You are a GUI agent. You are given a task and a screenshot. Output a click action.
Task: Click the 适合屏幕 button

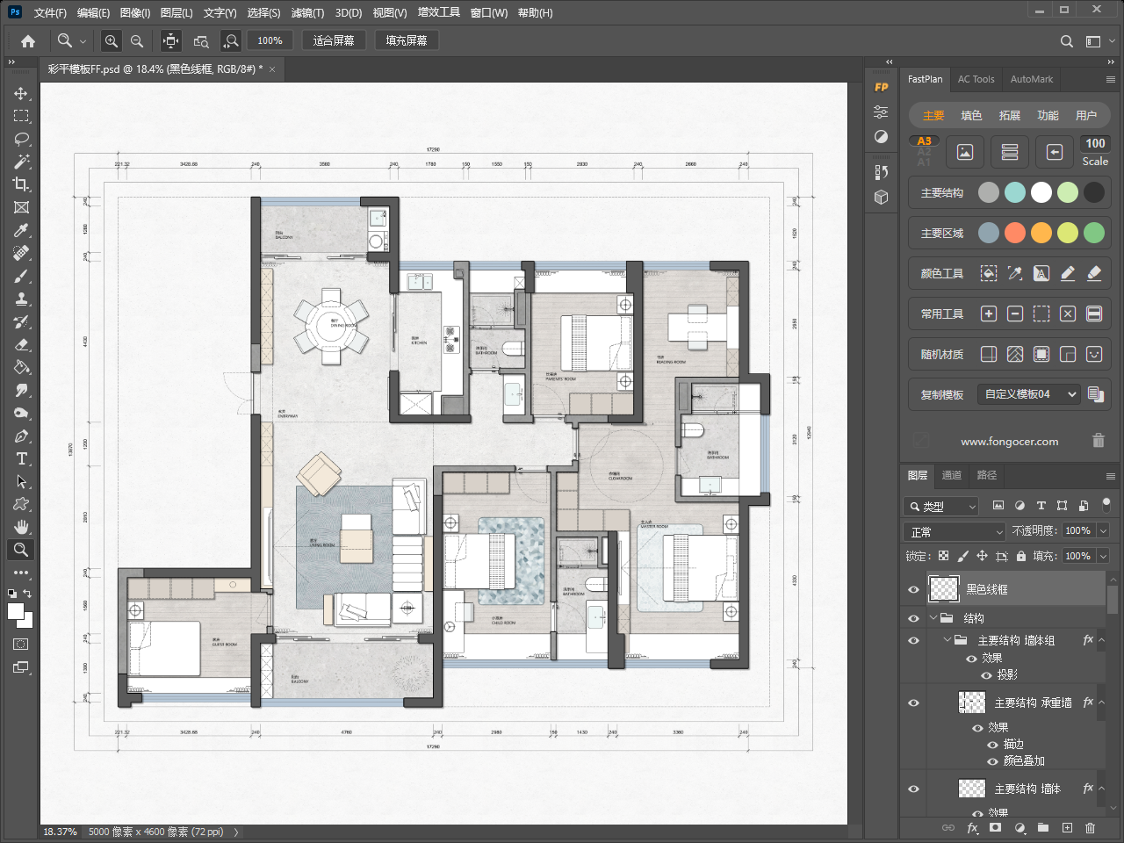point(334,40)
